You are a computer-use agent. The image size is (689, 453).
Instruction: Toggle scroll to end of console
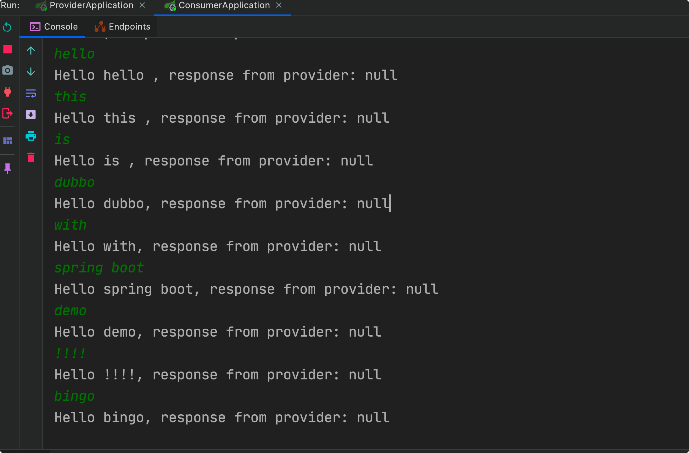point(31,115)
